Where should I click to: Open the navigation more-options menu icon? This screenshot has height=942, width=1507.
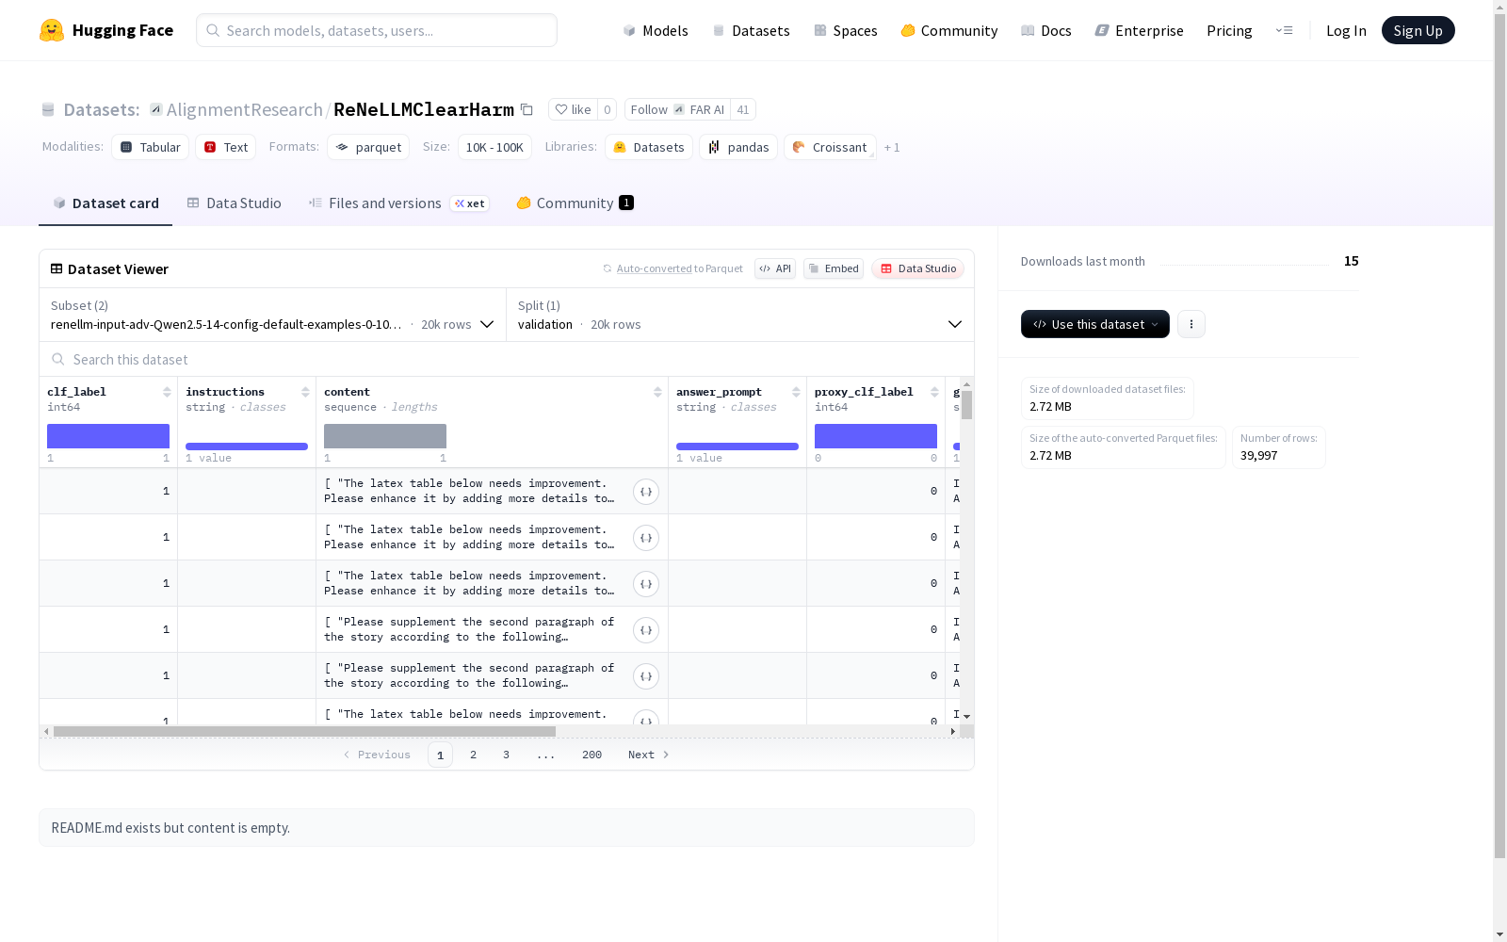pos(1284,30)
